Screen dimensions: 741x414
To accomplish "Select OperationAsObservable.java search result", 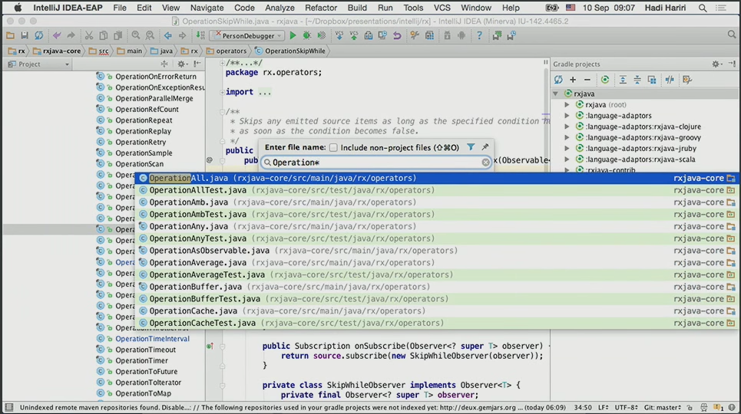I will [437, 251].
